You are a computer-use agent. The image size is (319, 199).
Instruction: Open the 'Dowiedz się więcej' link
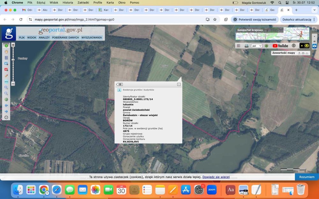[216, 177]
